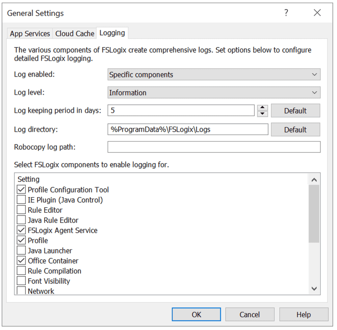The height and width of the screenshot is (330, 337).
Task: Enable IE Plugin (Java Control) logging
Action: 21,199
